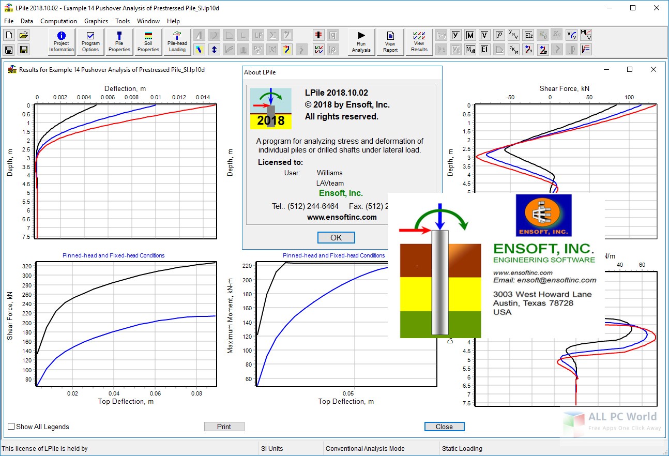This screenshot has height=456, width=669.
Task: Open the File menu
Action: [x=9, y=21]
